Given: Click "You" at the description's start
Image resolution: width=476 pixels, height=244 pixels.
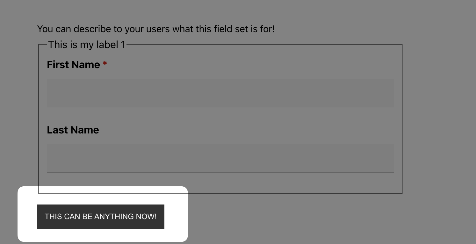Looking at the screenshot, I should click(45, 29).
